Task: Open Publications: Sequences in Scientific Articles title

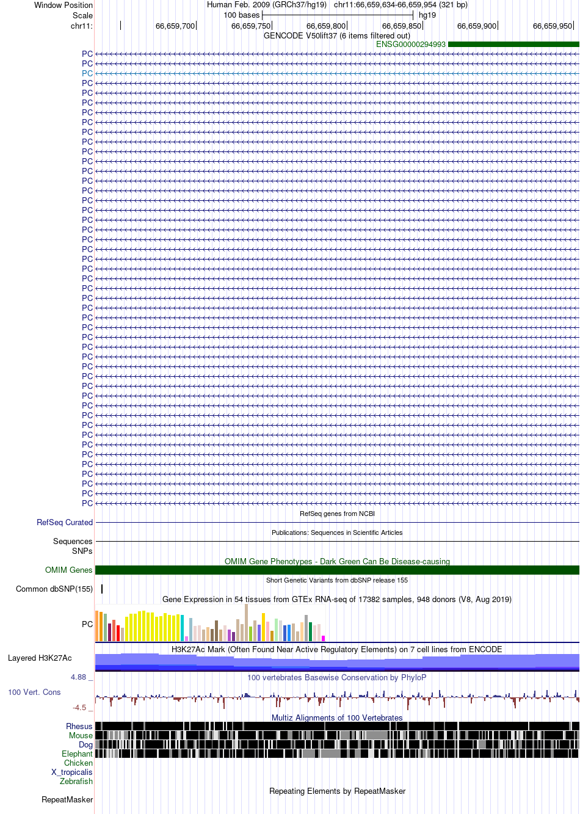Action: 337,532
